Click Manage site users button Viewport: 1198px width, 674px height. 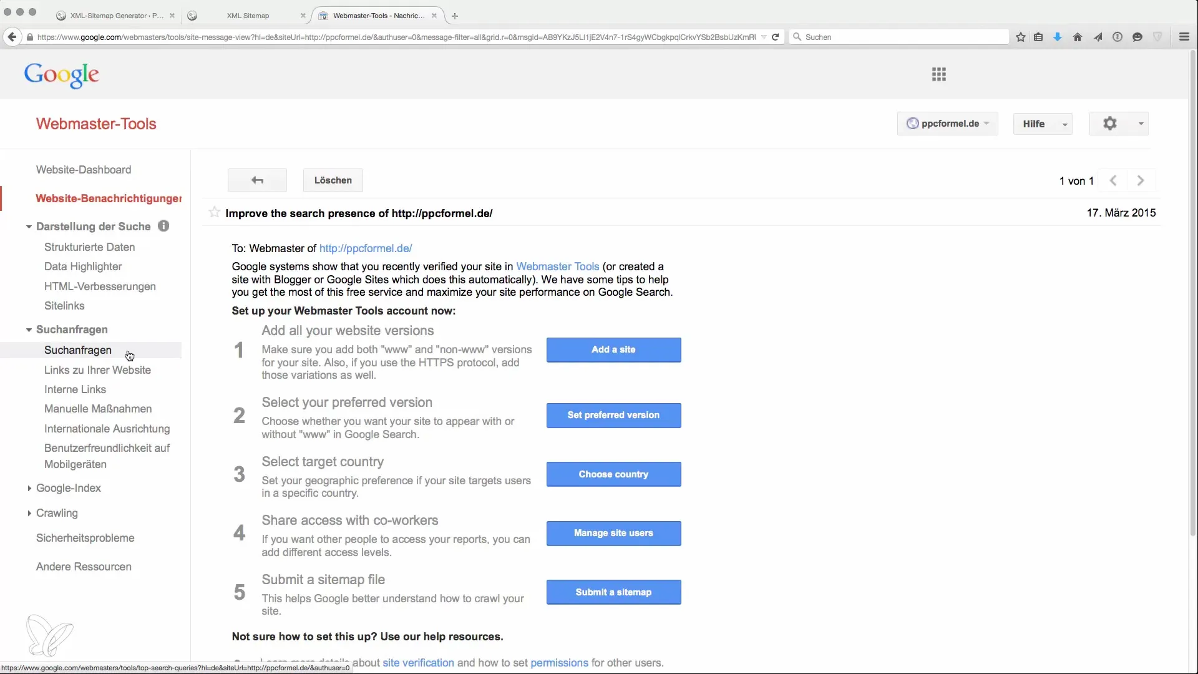(x=613, y=534)
